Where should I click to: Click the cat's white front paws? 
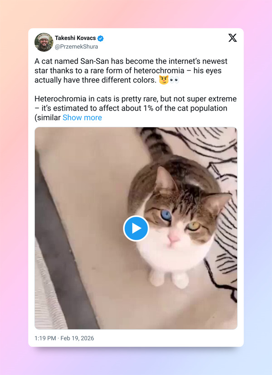pos(169,279)
